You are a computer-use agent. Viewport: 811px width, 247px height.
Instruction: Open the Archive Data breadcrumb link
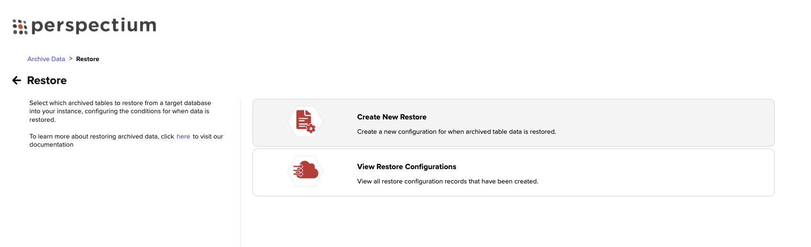(46, 59)
